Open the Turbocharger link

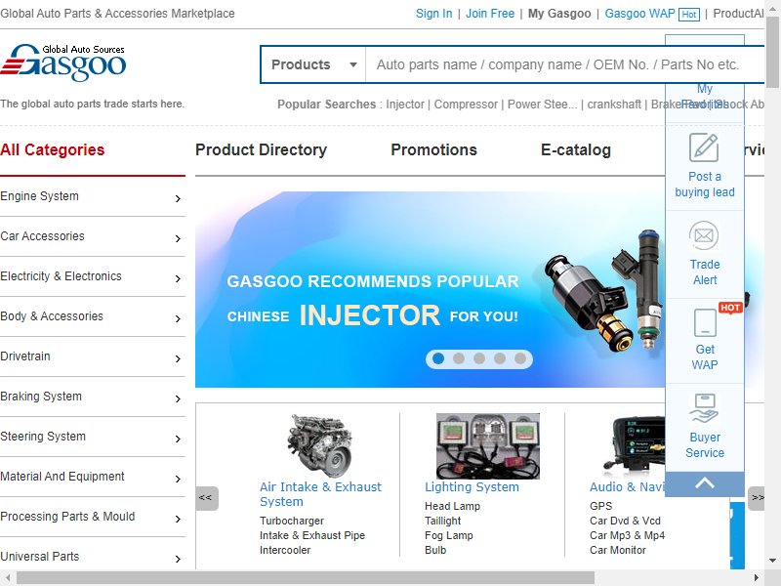tap(291, 521)
